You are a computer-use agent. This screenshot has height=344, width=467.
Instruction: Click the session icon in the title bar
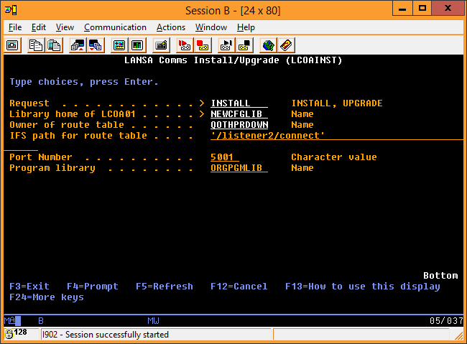pyautogui.click(x=11, y=11)
